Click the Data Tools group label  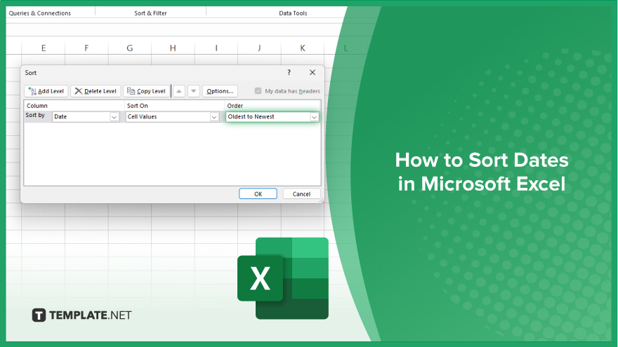293,13
